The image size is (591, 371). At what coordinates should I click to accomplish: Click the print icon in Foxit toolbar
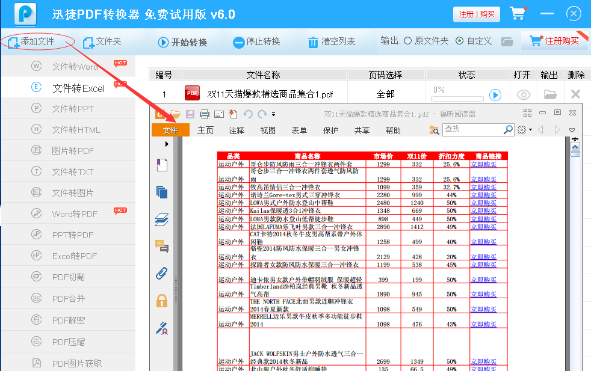point(205,114)
